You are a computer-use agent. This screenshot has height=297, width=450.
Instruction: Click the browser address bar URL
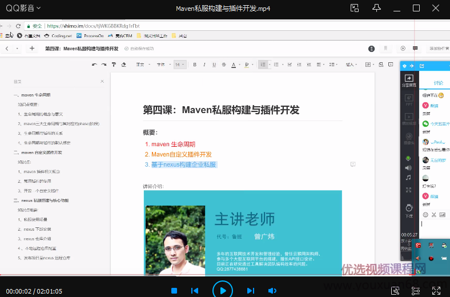tap(93, 26)
